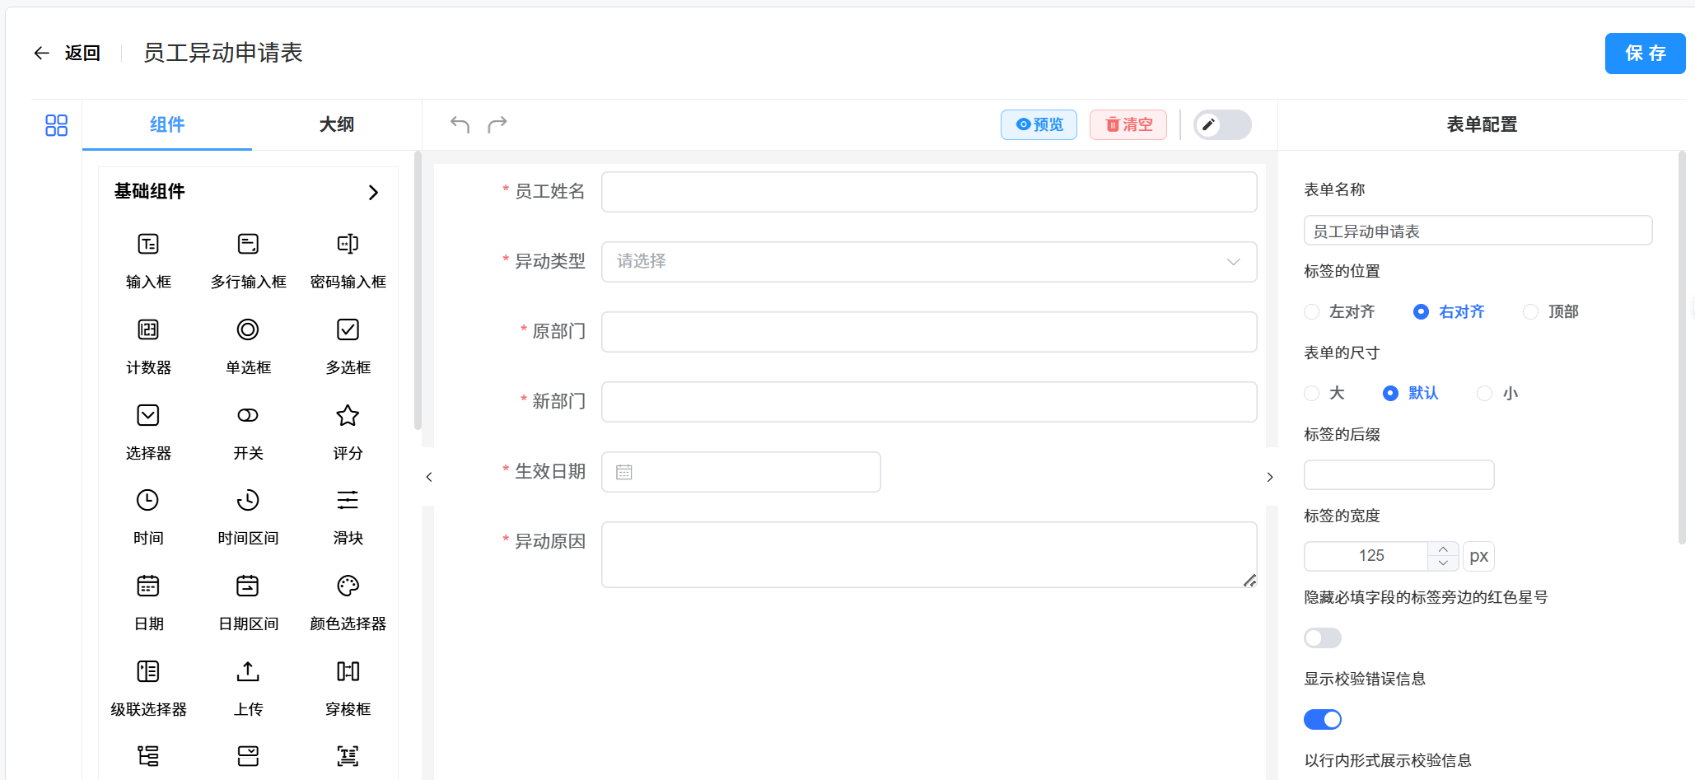The width and height of the screenshot is (1695, 780).
Task: Click the 清空 button to clear form
Action: click(x=1128, y=124)
